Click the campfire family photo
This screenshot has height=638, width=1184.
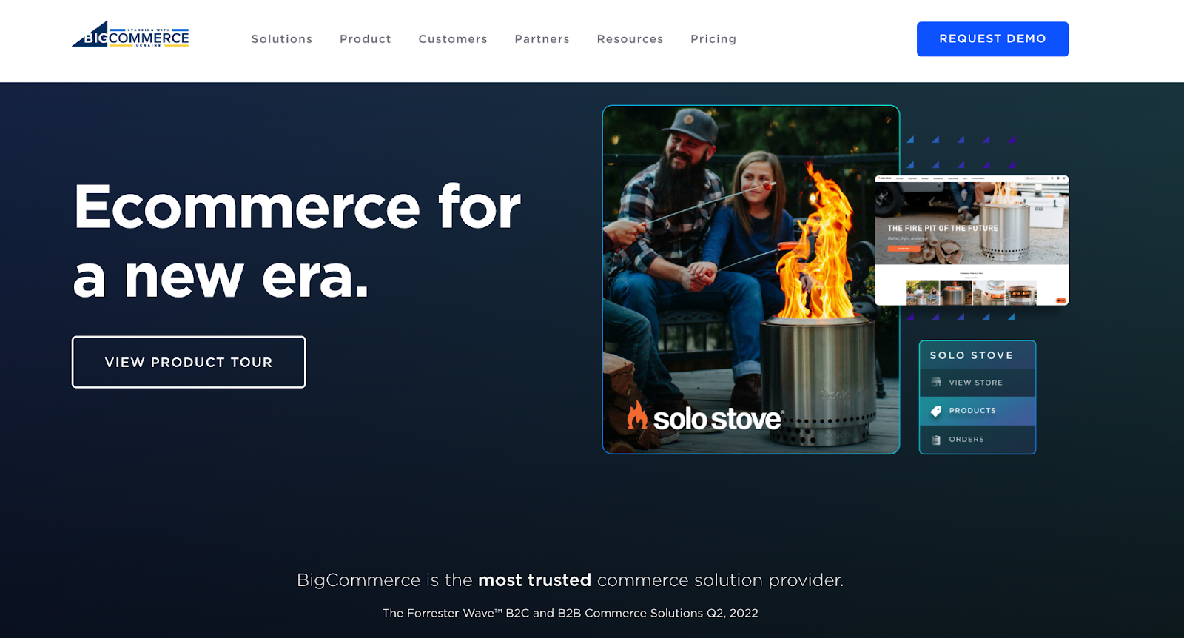coord(751,279)
